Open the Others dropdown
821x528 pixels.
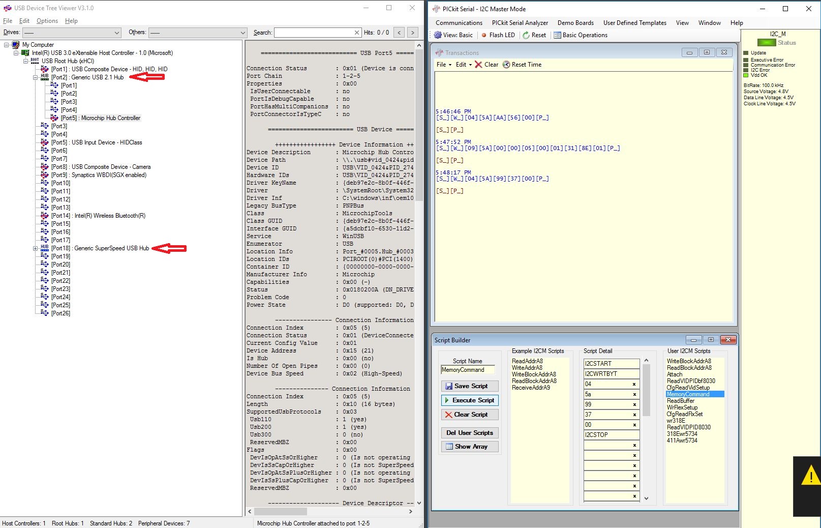197,33
